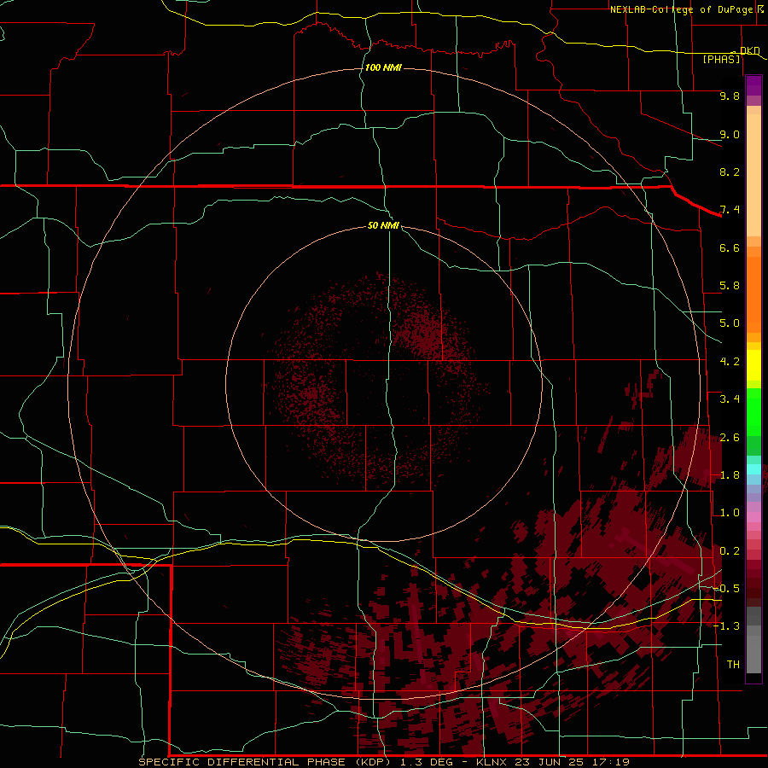Click the 5.0 color scale value

(x=730, y=323)
